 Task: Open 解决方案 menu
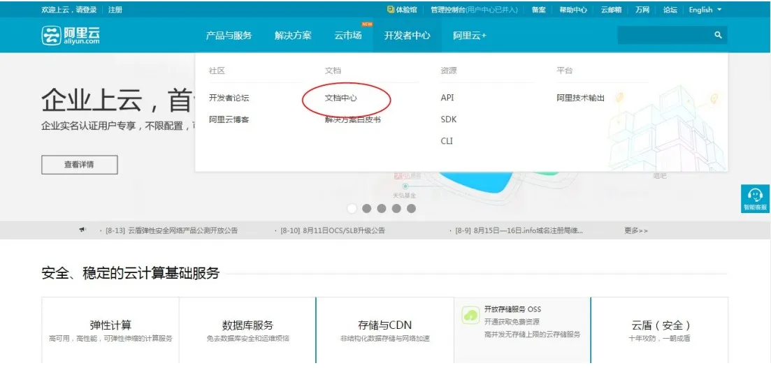pyautogui.click(x=293, y=36)
